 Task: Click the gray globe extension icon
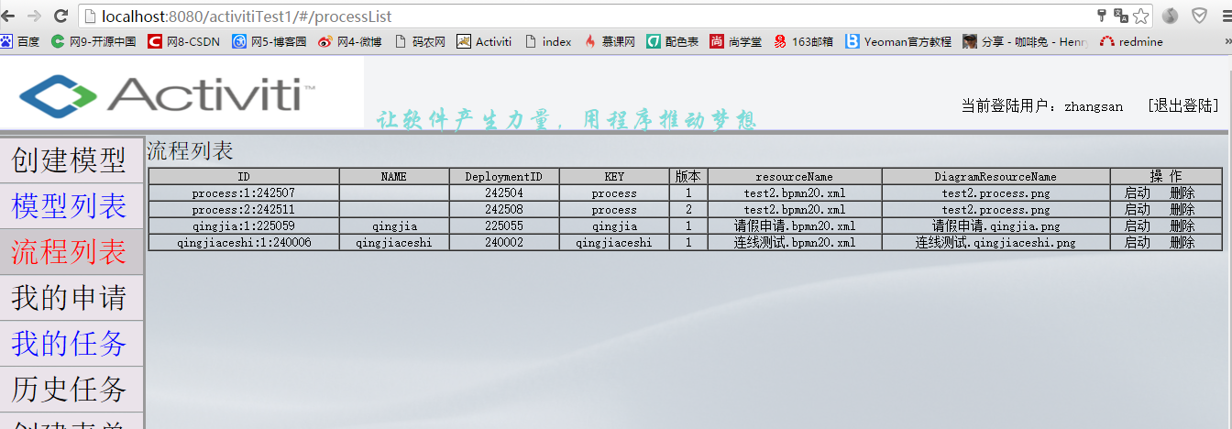1171,16
